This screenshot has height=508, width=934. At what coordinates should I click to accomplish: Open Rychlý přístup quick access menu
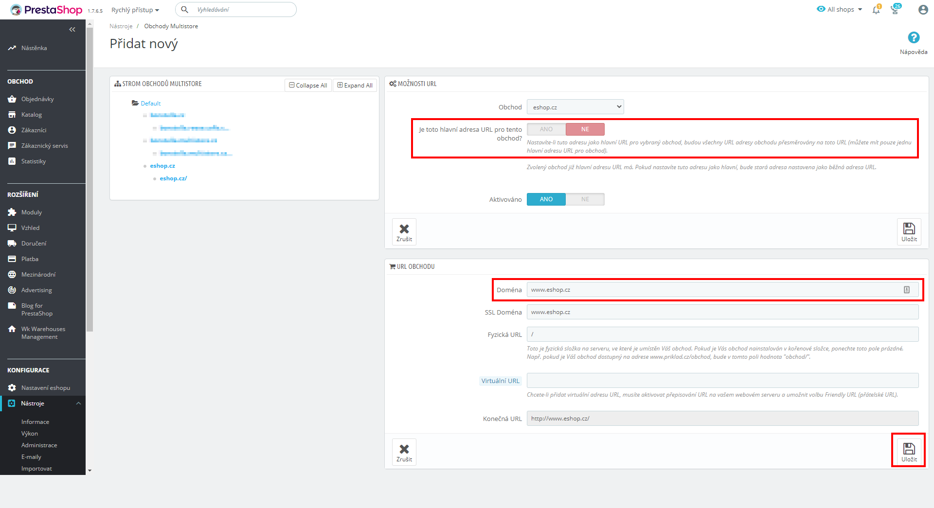tap(135, 10)
